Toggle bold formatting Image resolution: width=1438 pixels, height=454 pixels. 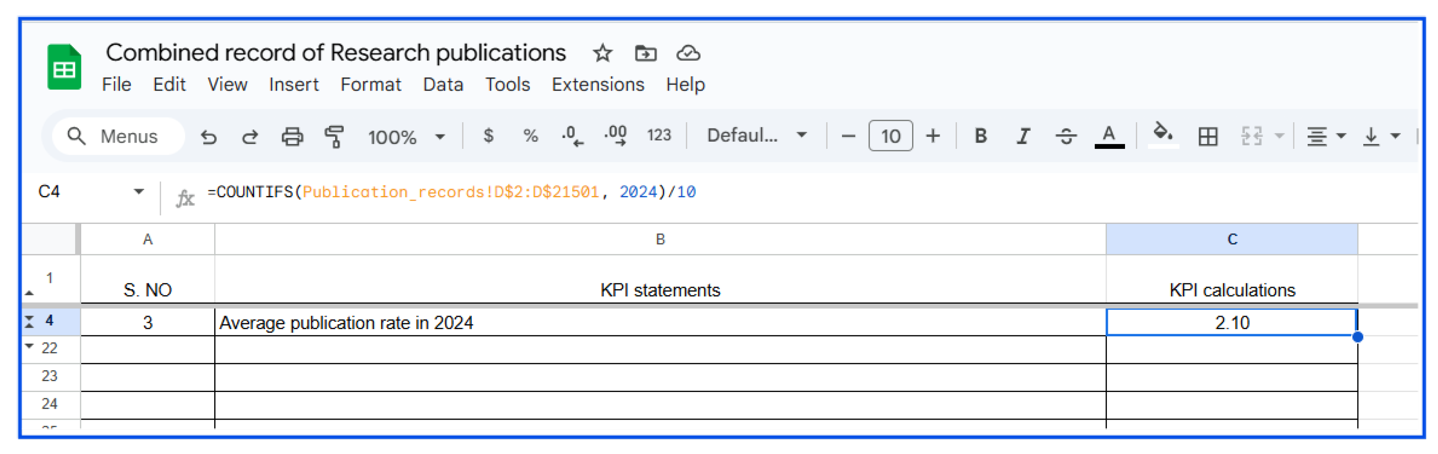980,136
